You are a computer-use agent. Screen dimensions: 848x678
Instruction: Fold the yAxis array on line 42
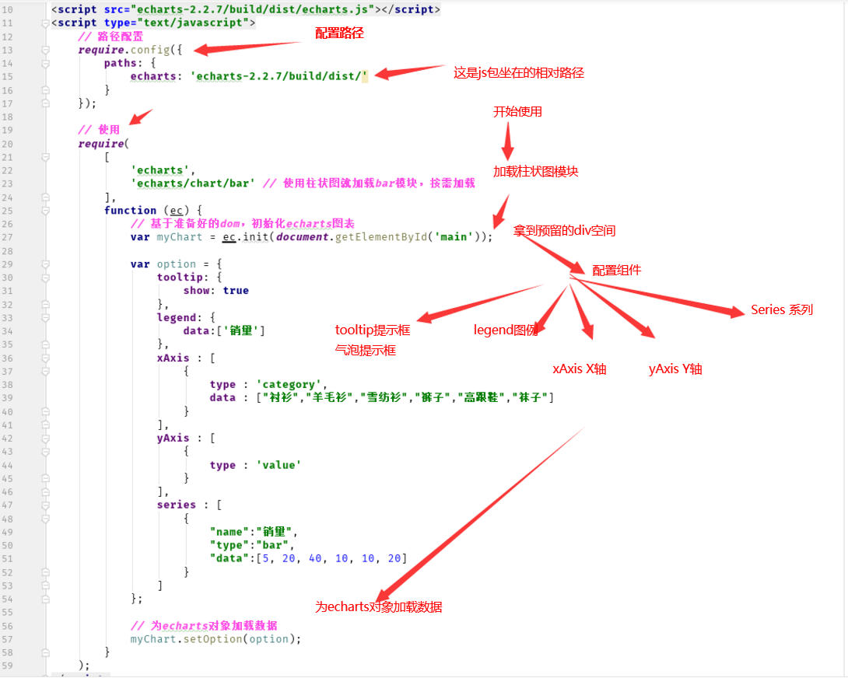coord(45,439)
